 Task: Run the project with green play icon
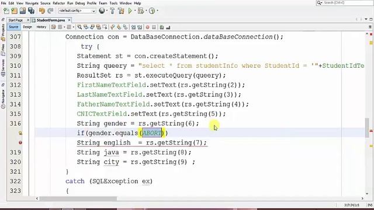(x=130, y=10)
